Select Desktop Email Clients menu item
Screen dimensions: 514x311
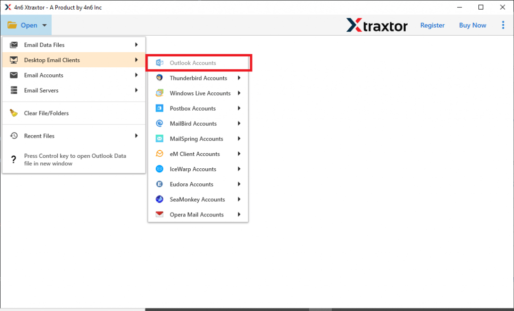click(x=74, y=60)
